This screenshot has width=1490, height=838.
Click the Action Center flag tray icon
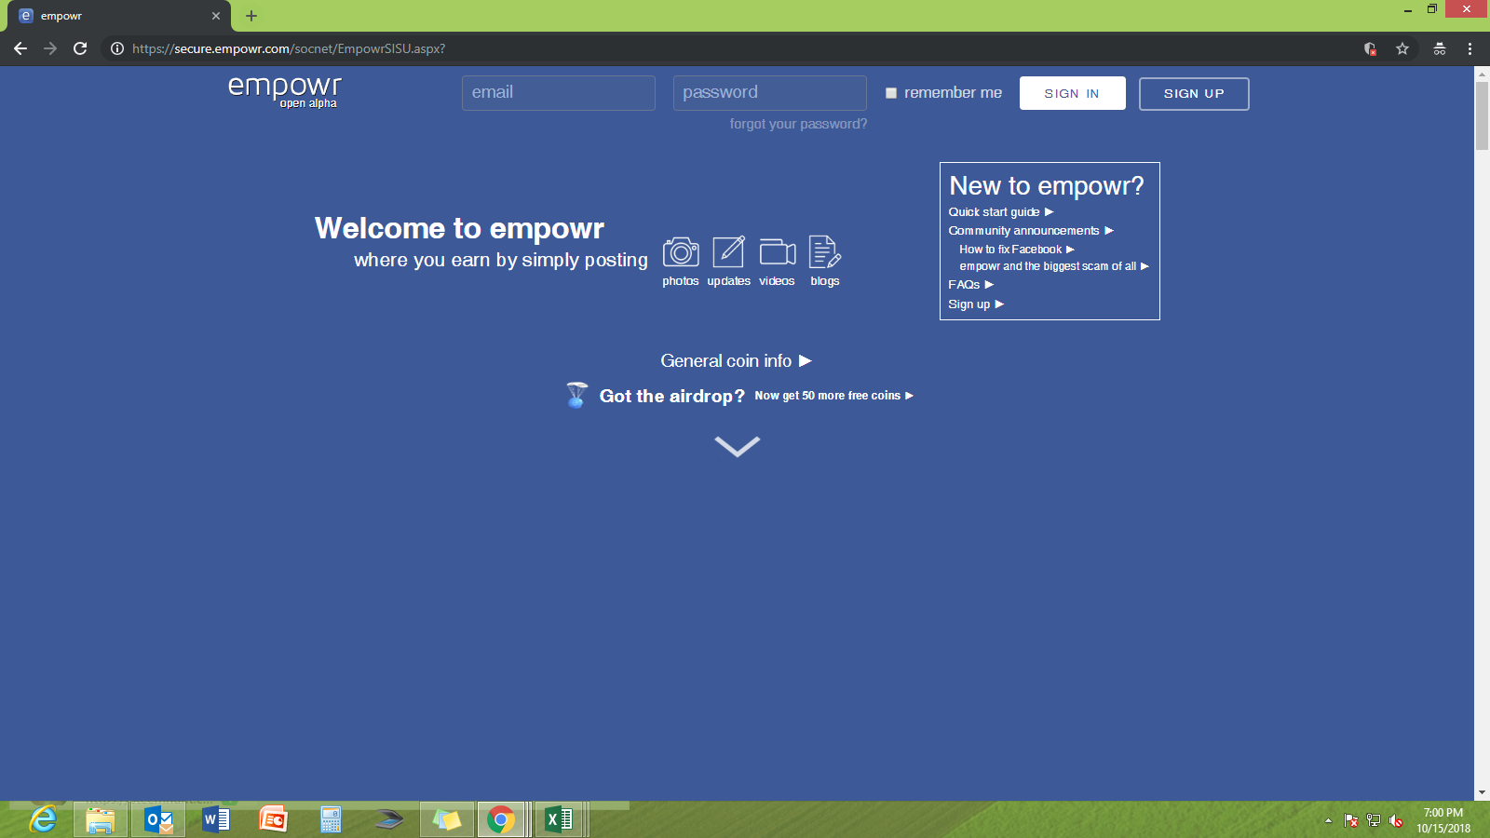1351,820
